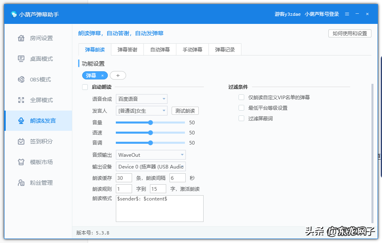Change the 发言人 speaker voice dropdown
Viewport: 382px width, 243px height.
141,111
